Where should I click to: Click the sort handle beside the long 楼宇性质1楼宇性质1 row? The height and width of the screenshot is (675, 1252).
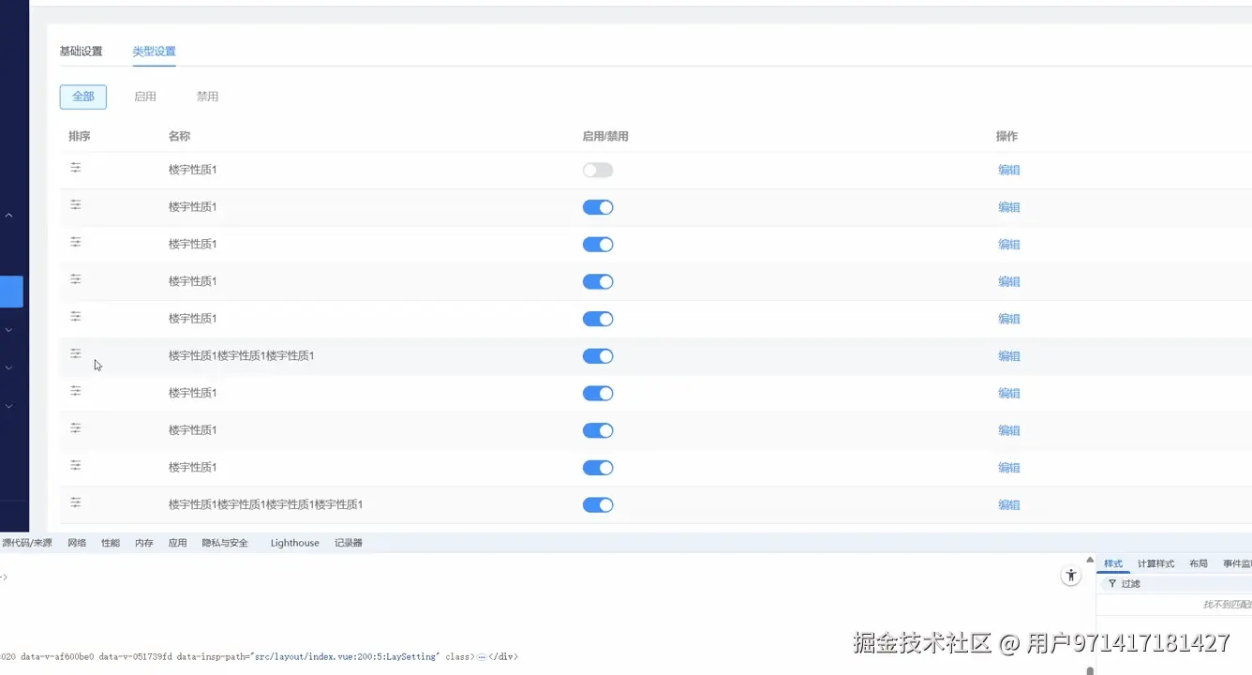75,354
